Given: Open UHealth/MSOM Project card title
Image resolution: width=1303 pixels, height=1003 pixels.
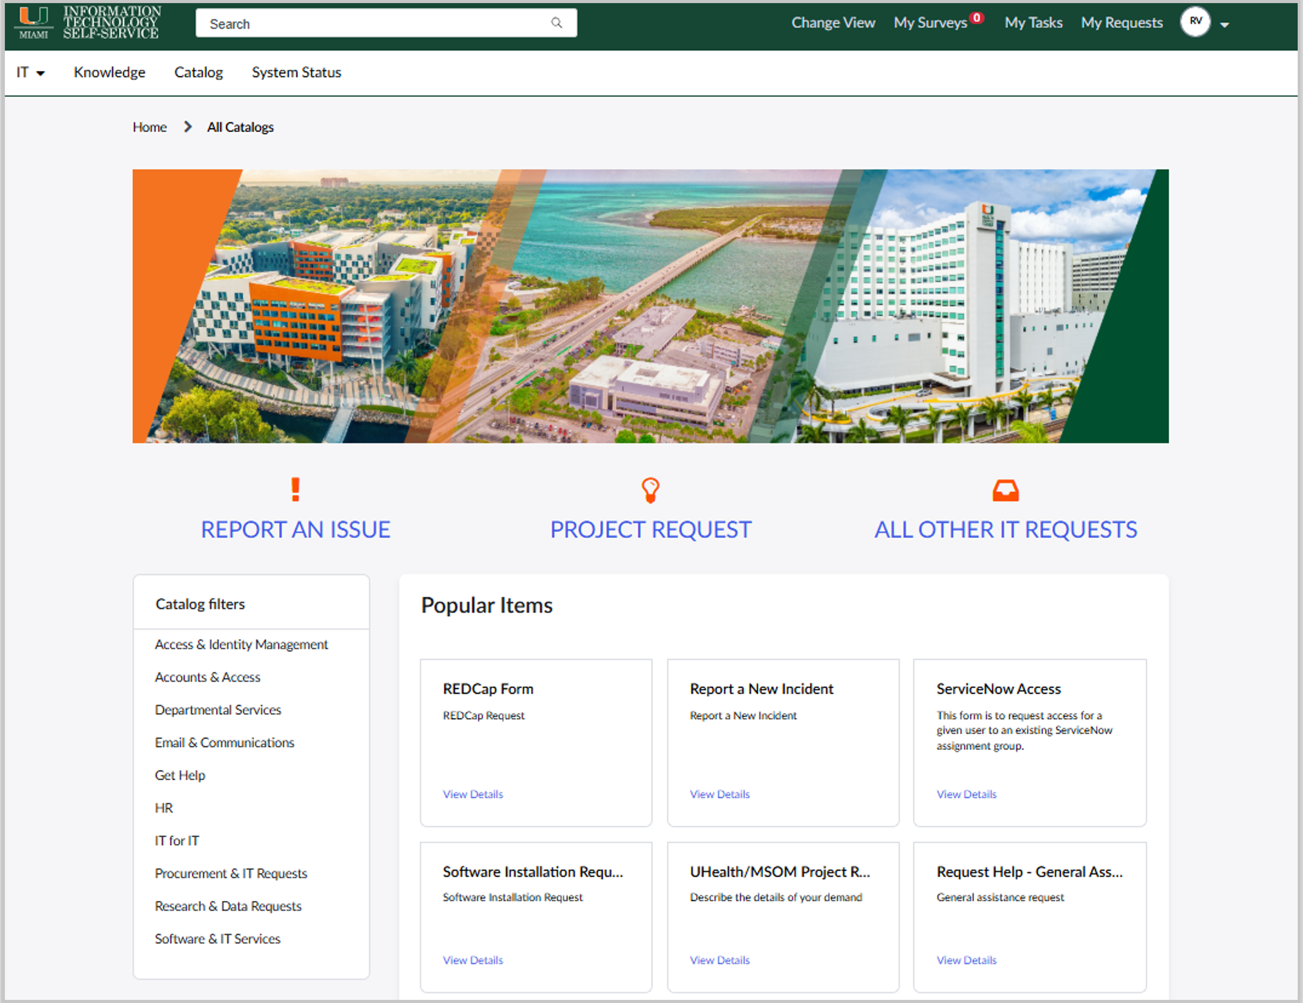Looking at the screenshot, I should [780, 872].
